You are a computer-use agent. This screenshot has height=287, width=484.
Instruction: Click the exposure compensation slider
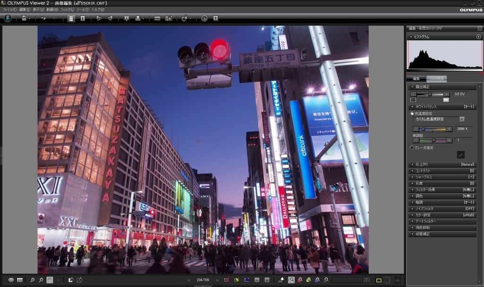pyautogui.click(x=430, y=94)
